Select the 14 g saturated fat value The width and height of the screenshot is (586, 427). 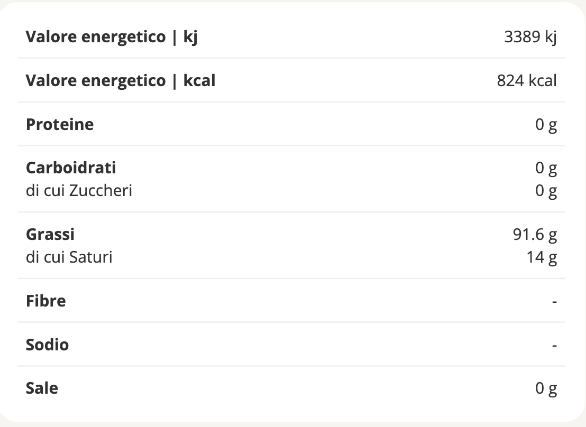542,257
